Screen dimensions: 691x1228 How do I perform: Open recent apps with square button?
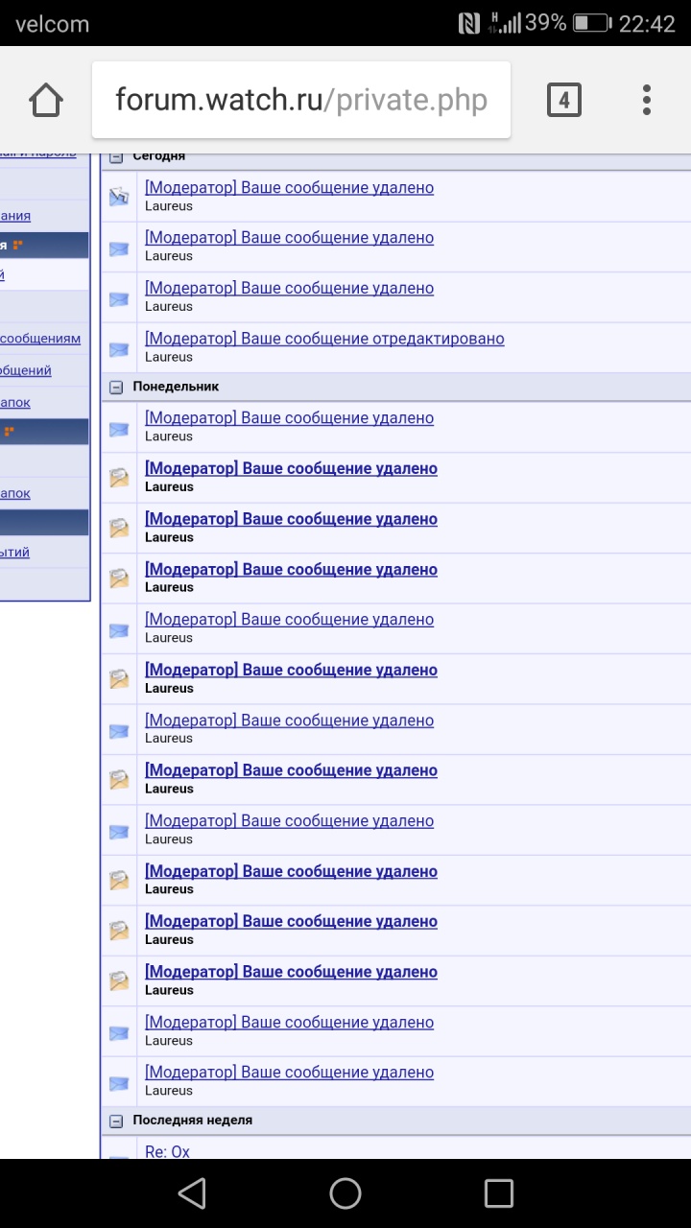point(498,1193)
